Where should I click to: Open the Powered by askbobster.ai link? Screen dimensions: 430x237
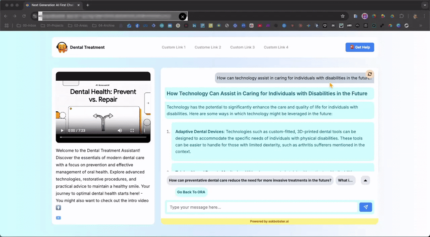coord(269,221)
